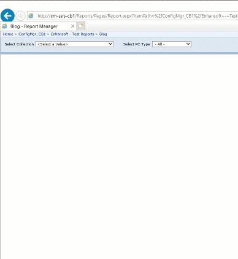Click the Blog breadcrumb link

[103, 34]
